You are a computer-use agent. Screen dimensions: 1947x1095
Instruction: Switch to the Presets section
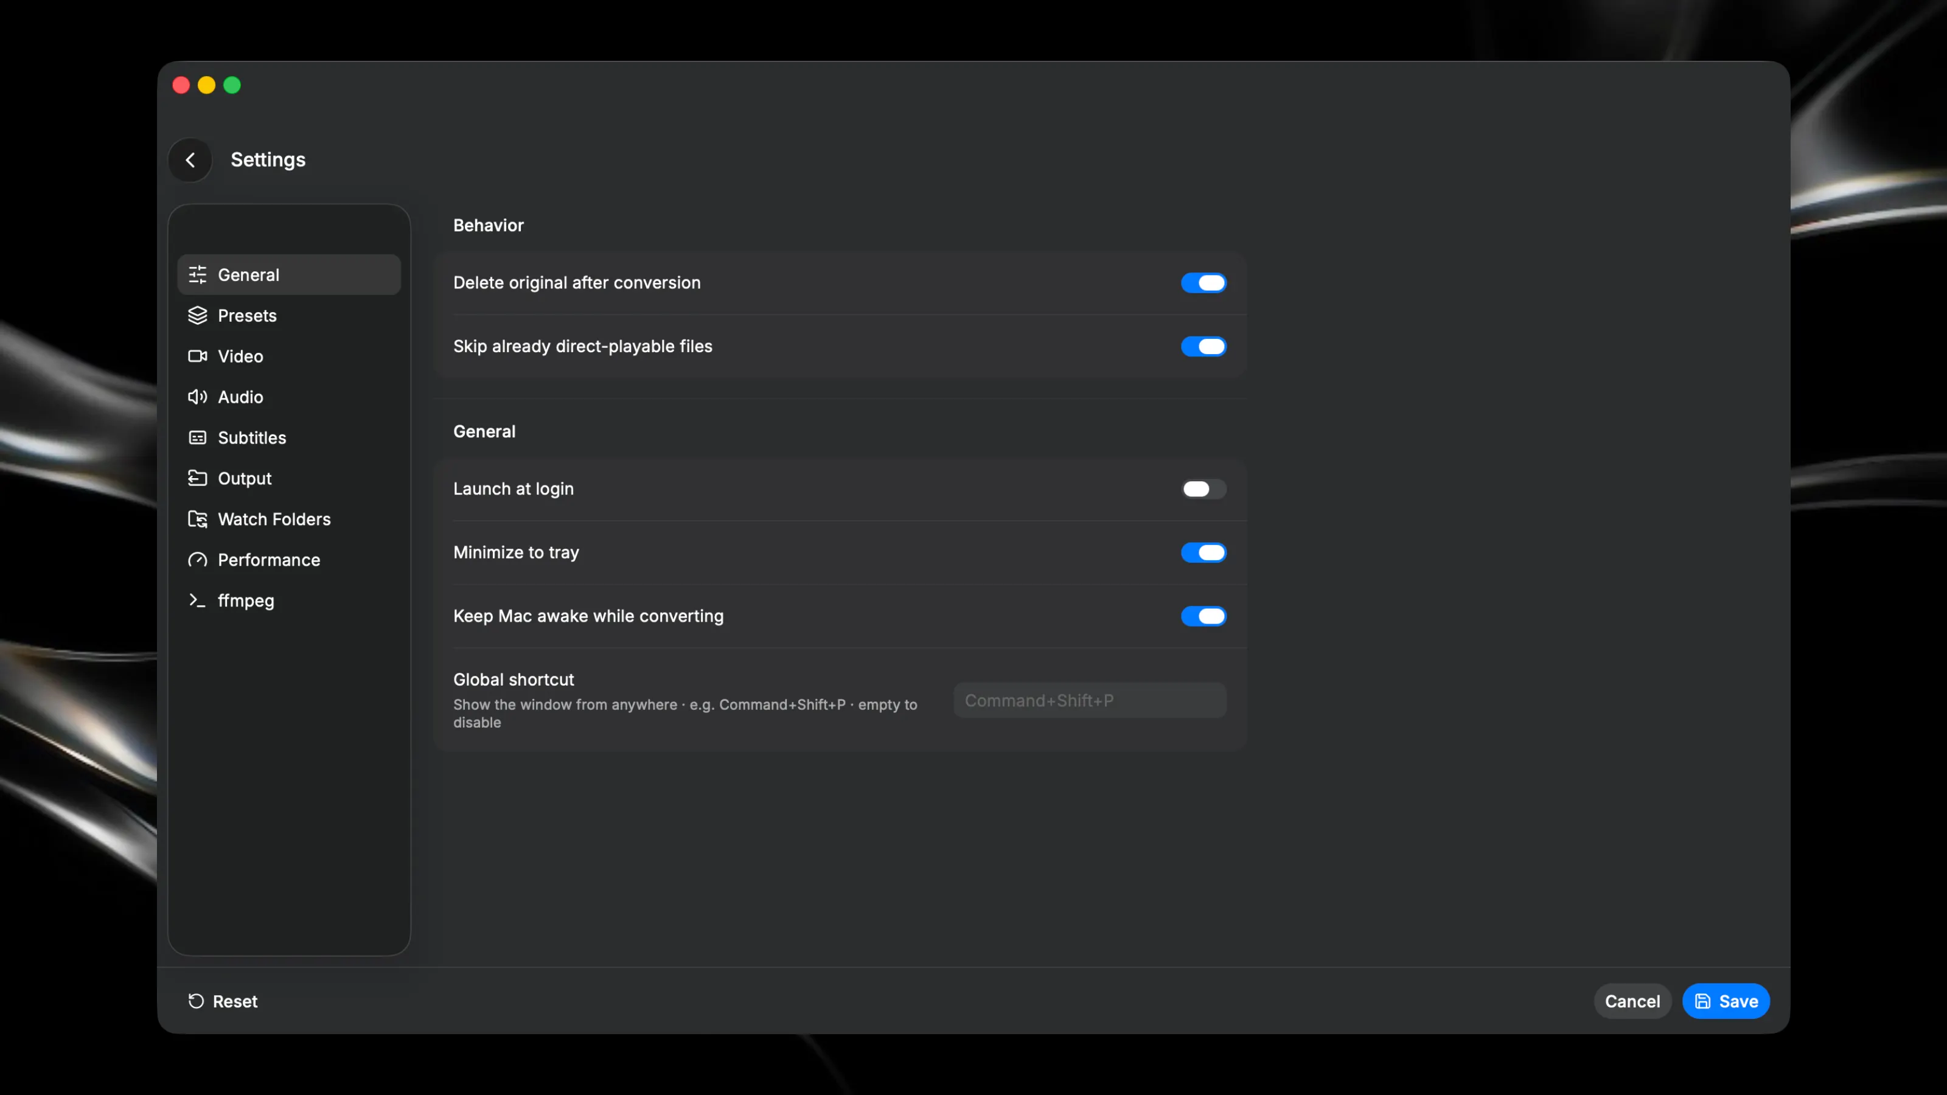click(289, 315)
